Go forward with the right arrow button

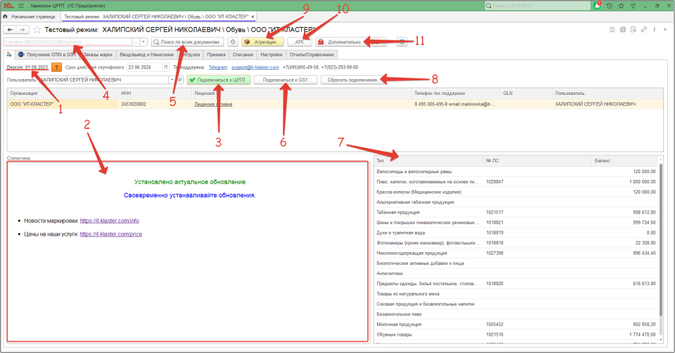coord(22,30)
